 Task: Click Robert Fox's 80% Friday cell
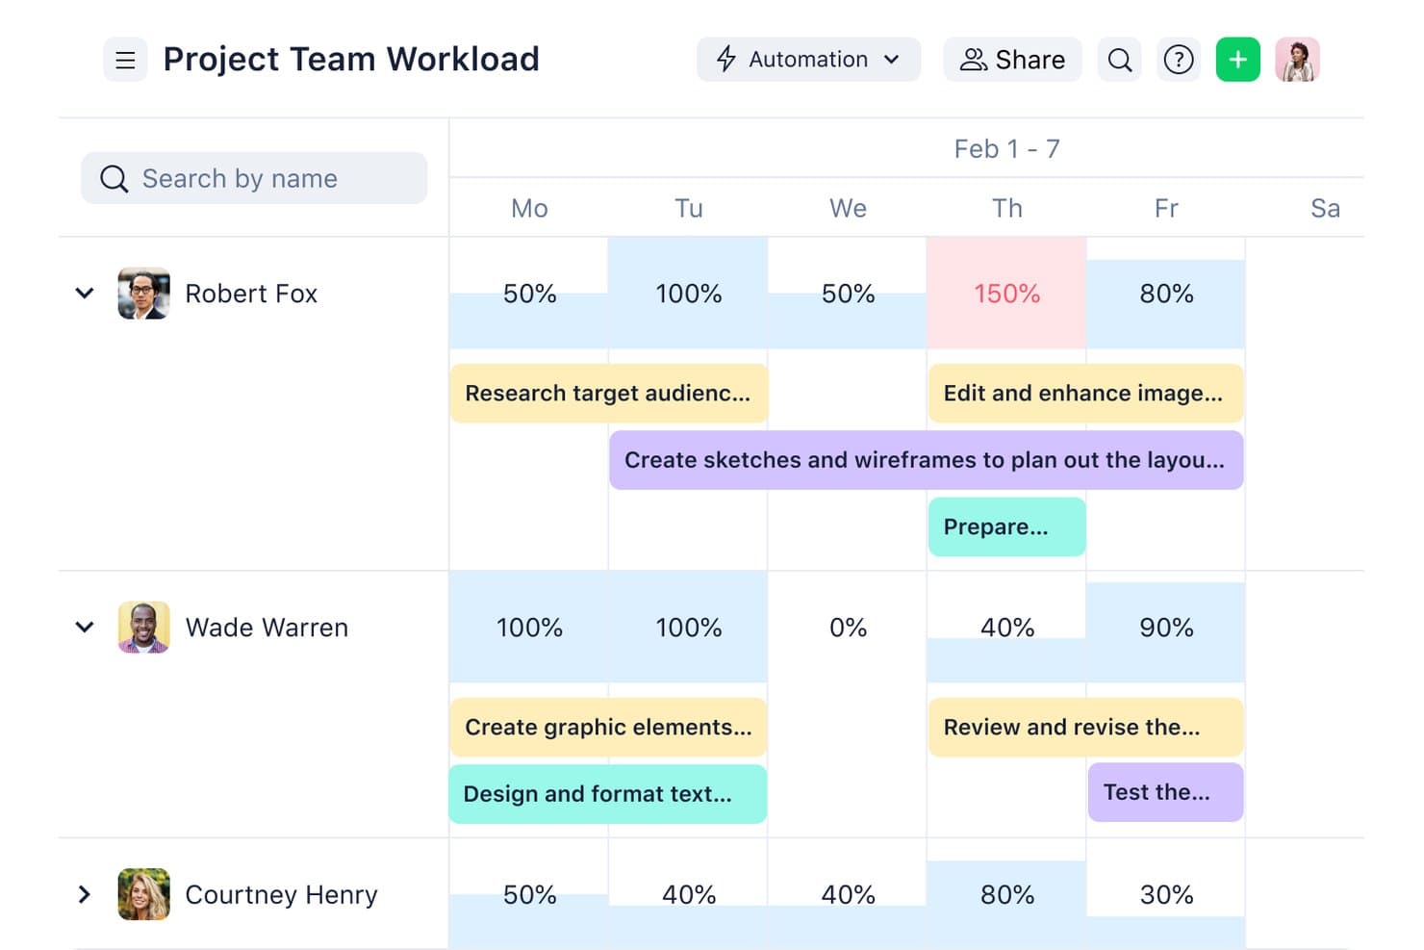(x=1166, y=294)
